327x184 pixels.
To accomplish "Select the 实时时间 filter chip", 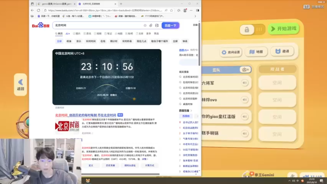I will click(x=91, y=41).
